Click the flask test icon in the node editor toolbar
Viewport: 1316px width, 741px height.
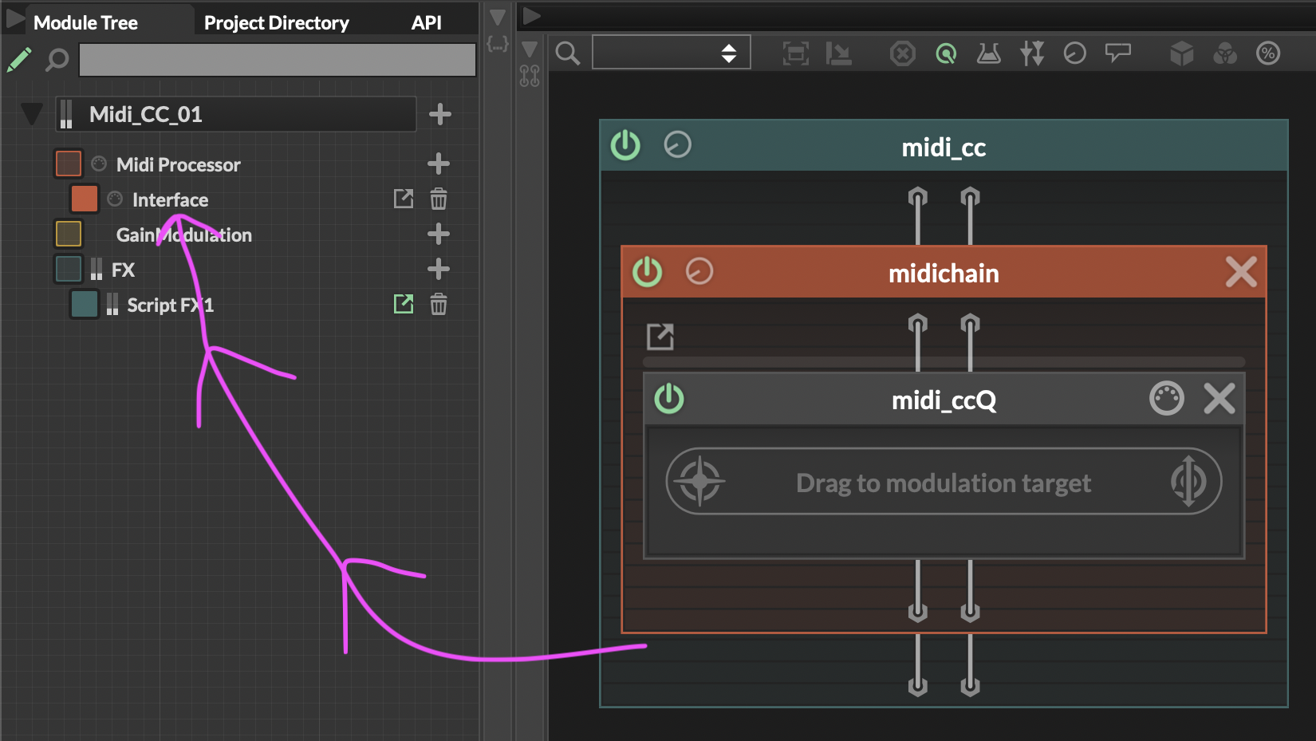(x=988, y=53)
